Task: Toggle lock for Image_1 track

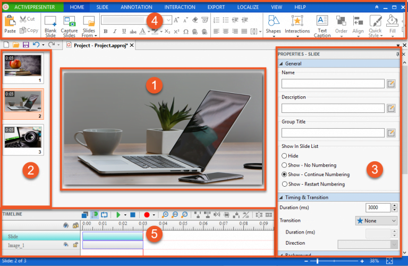Action: coord(75,245)
